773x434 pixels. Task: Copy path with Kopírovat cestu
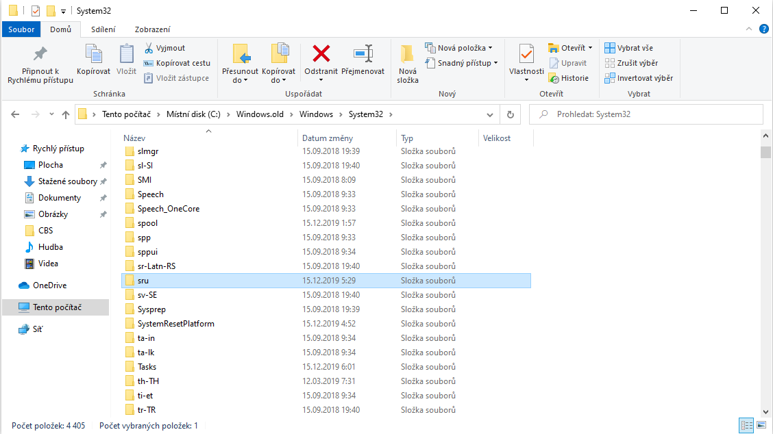click(177, 63)
